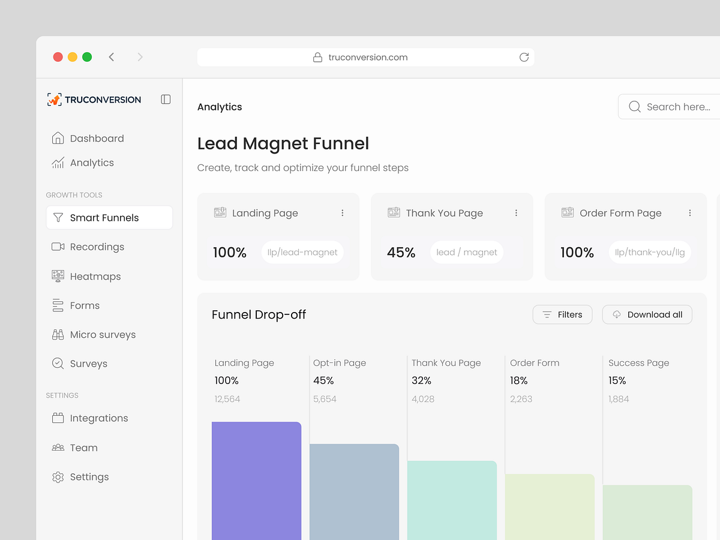This screenshot has height=540, width=720.
Task: Click the Dashboard home icon
Action: click(58, 138)
